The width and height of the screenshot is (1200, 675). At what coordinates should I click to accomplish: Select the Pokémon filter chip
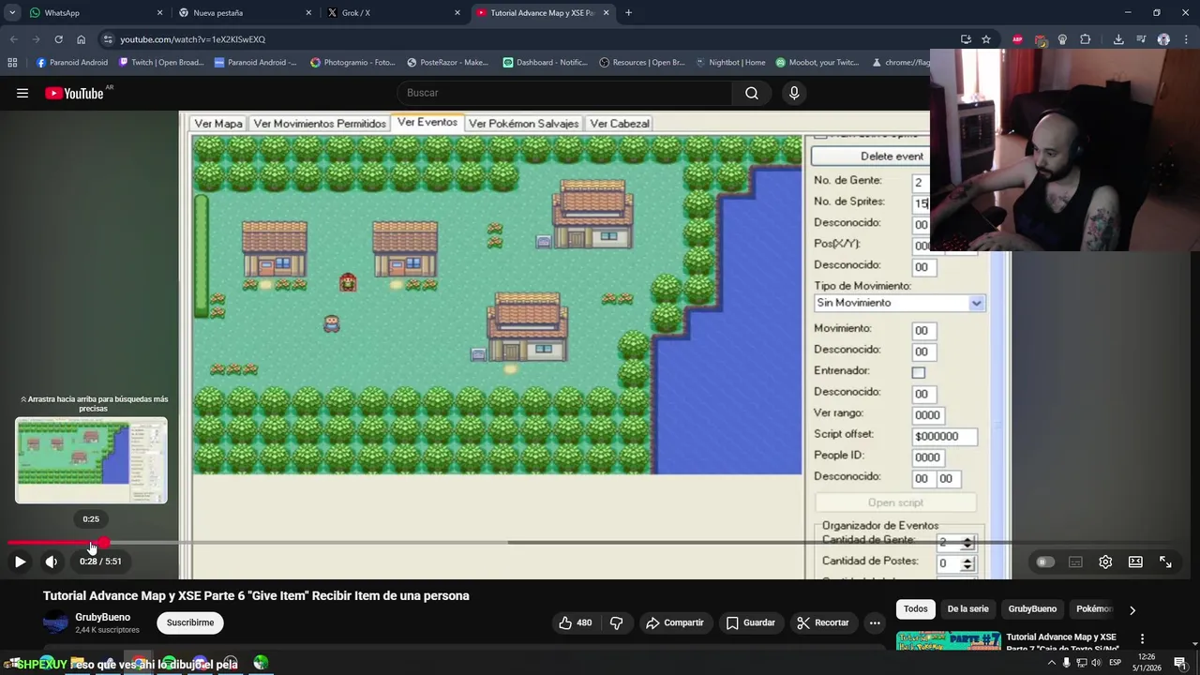[1094, 608]
